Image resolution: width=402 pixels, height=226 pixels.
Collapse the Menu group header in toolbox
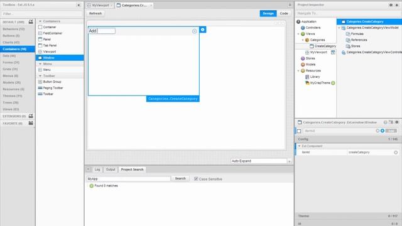click(x=40, y=64)
